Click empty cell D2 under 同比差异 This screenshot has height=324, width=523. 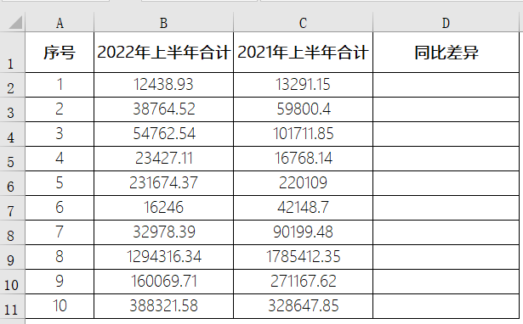click(446, 85)
